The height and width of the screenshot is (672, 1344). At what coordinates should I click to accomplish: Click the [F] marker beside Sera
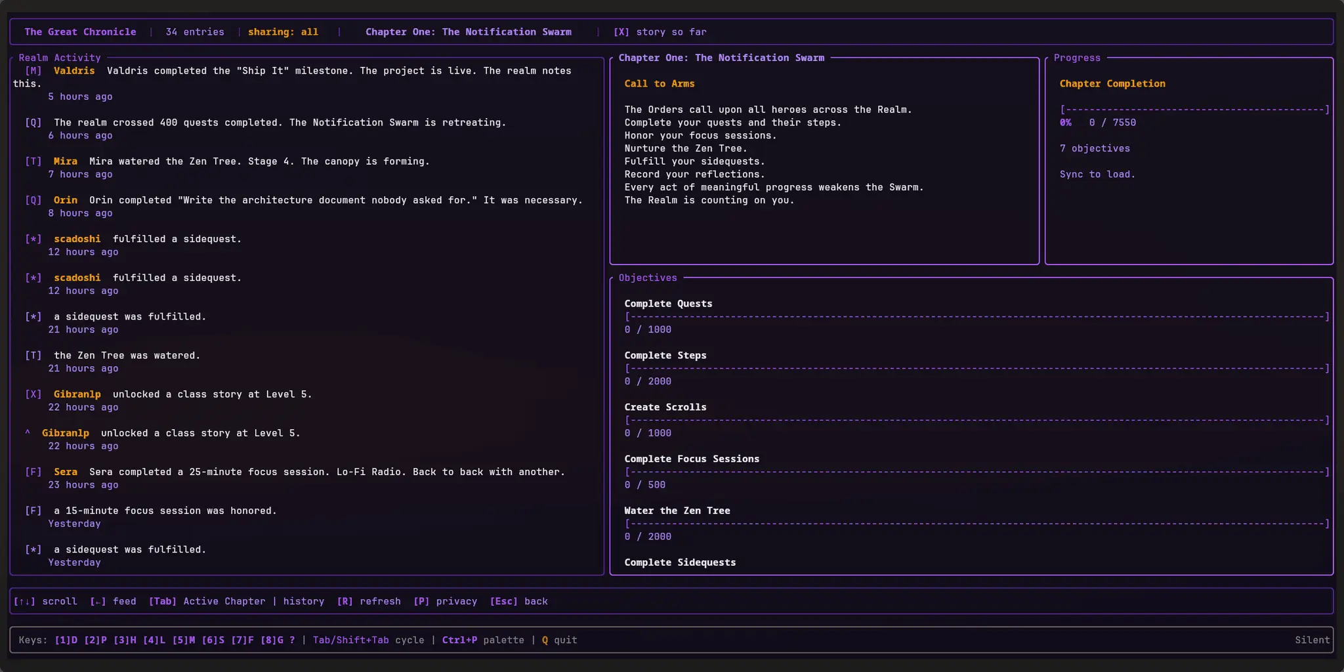(x=33, y=472)
